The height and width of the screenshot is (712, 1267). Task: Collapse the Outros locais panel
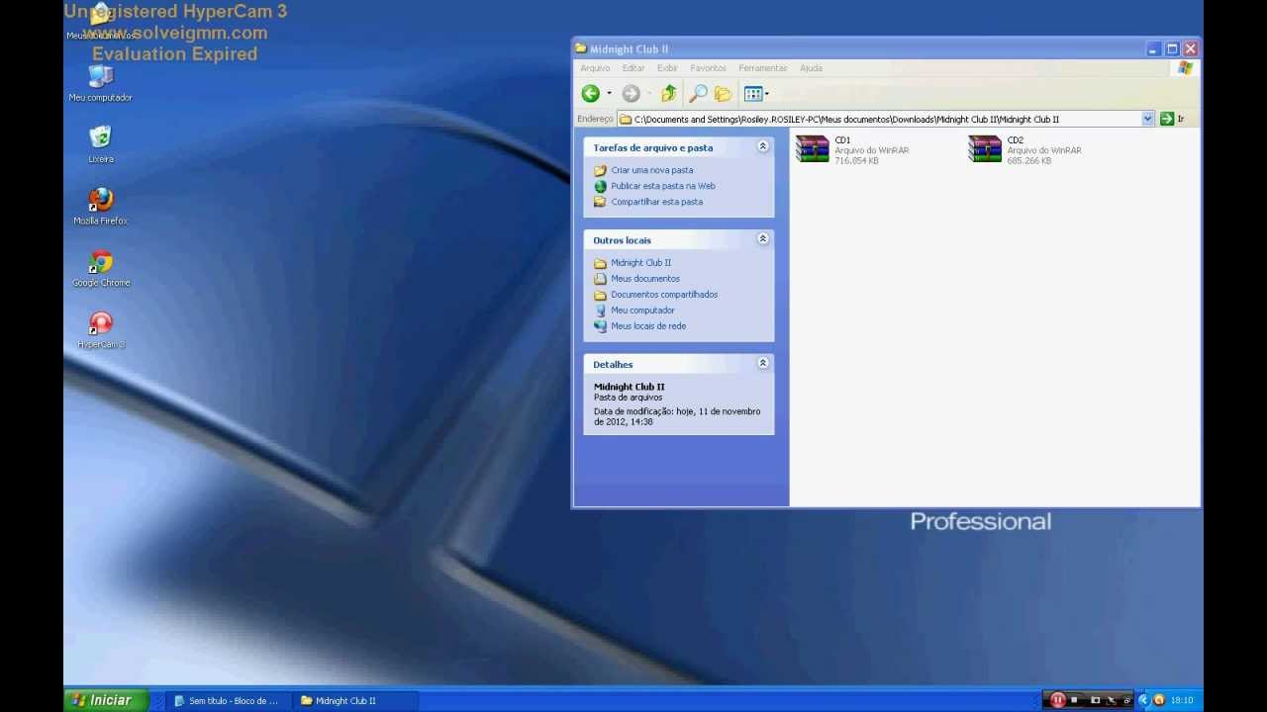coord(763,238)
